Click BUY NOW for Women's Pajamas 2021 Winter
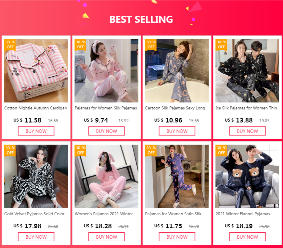 [107, 237]
